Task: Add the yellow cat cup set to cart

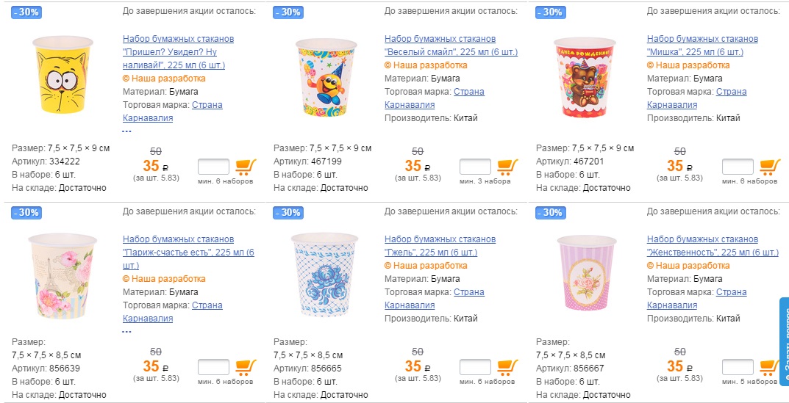Action: tap(246, 167)
